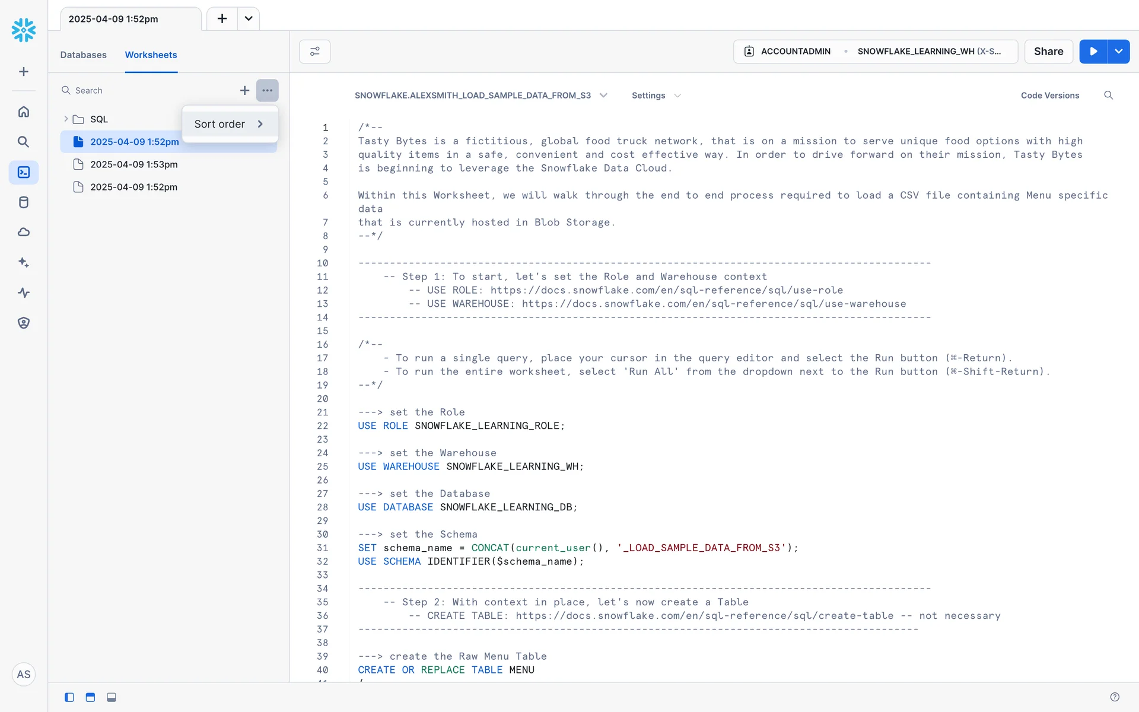The width and height of the screenshot is (1139, 712).
Task: Open the Data database icon in sidebar
Action: (x=24, y=202)
